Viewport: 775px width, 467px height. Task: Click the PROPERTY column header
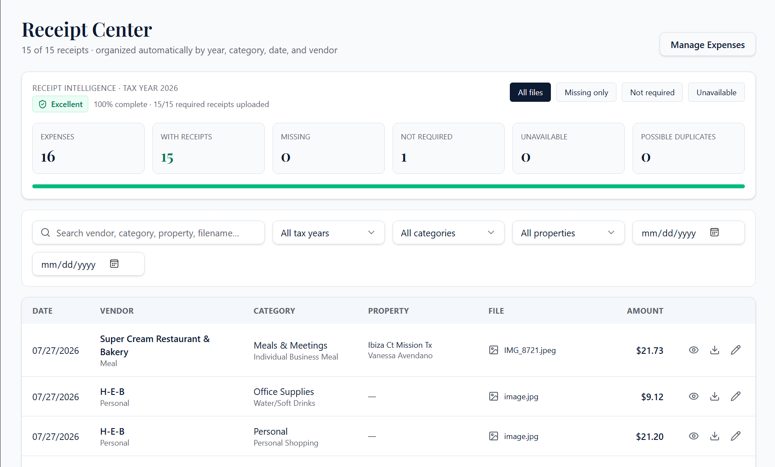point(388,311)
